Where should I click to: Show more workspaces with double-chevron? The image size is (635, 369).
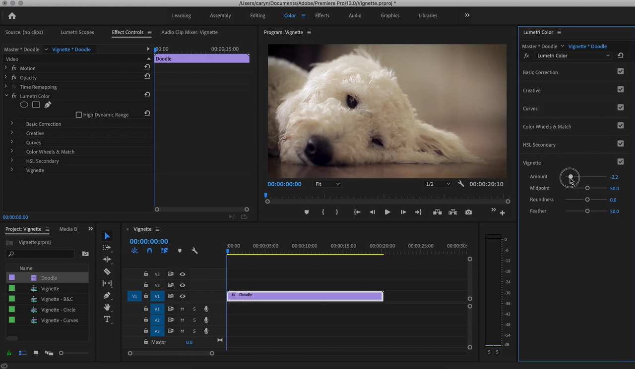pos(467,15)
